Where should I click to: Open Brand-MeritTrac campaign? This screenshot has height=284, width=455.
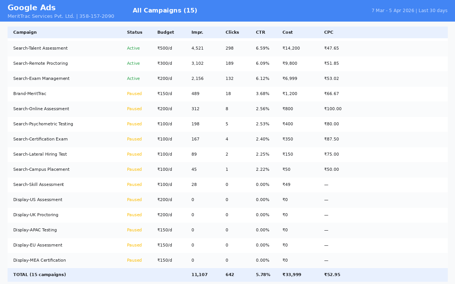point(30,94)
